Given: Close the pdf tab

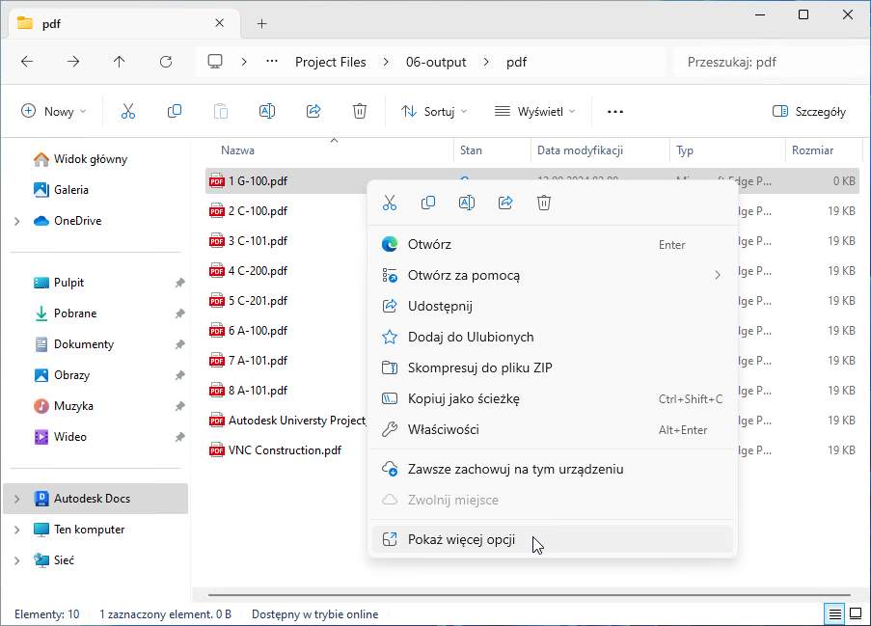Looking at the screenshot, I should (x=219, y=23).
